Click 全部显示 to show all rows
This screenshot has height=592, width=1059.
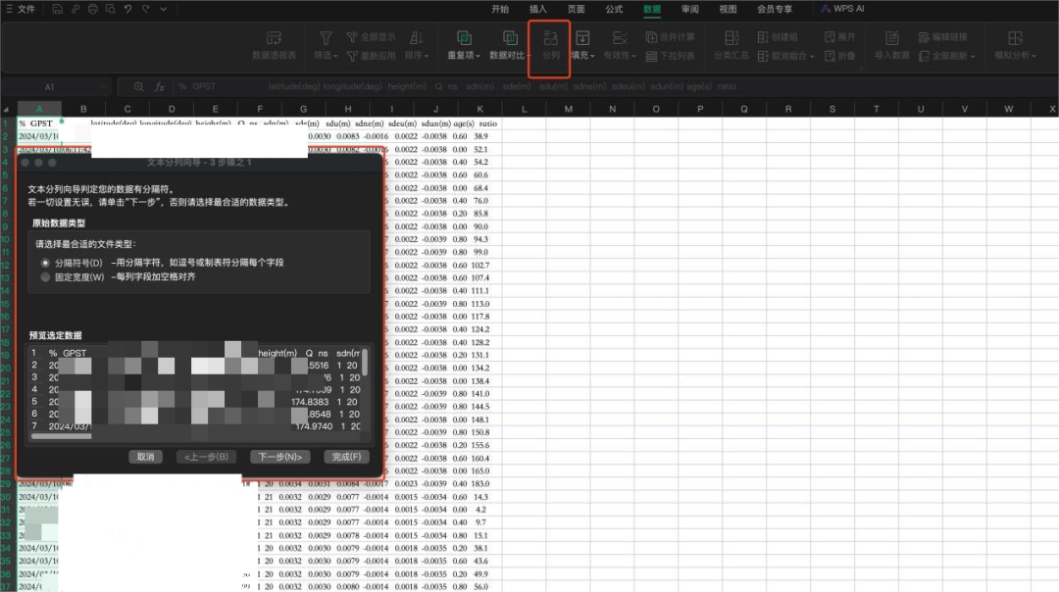point(371,37)
